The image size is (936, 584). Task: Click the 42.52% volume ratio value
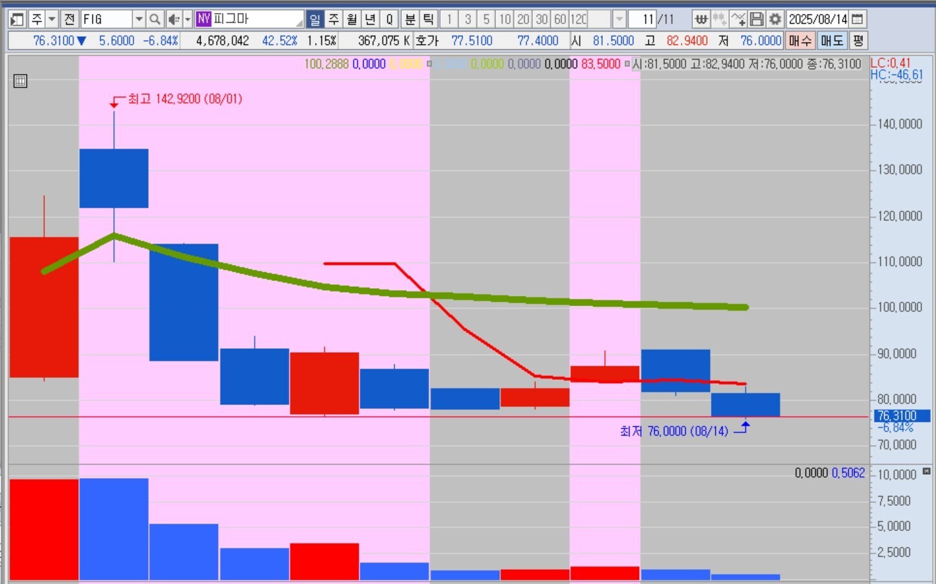point(279,41)
